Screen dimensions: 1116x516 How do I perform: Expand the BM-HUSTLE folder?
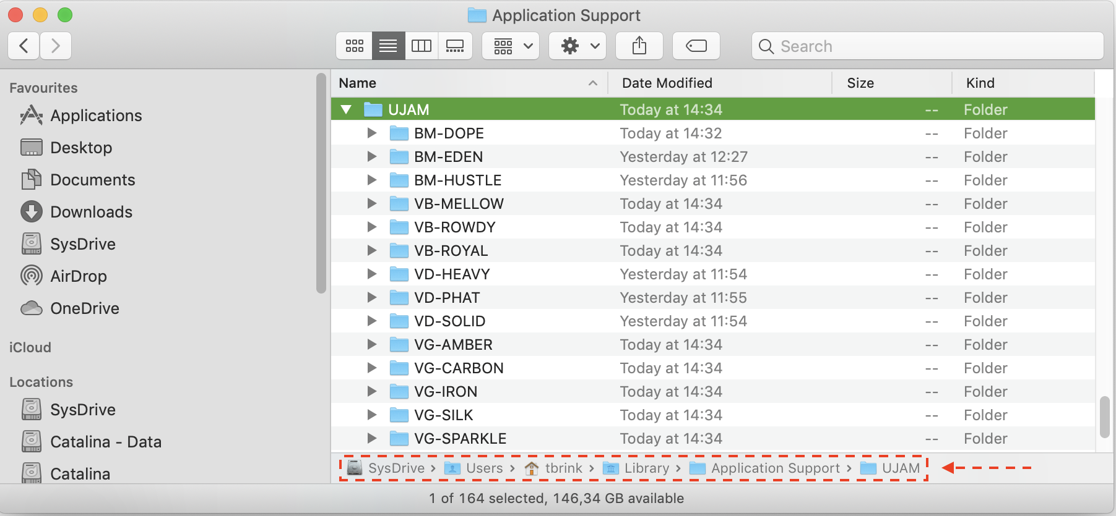pos(371,180)
